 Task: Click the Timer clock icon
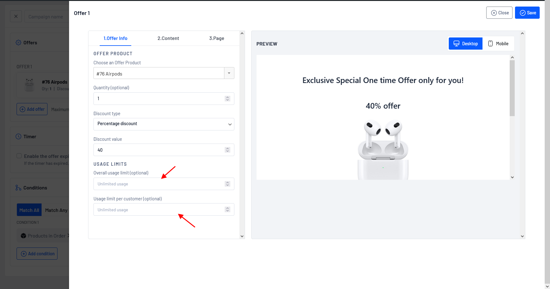pos(18,137)
